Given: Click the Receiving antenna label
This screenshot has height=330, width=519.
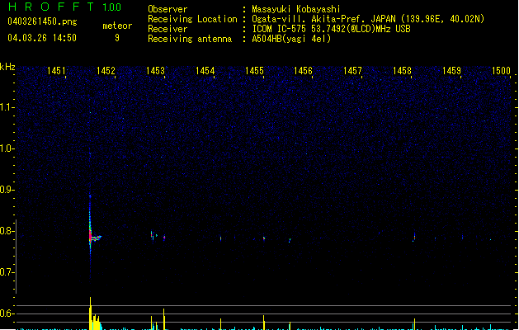Looking at the screenshot, I should 190,39.
